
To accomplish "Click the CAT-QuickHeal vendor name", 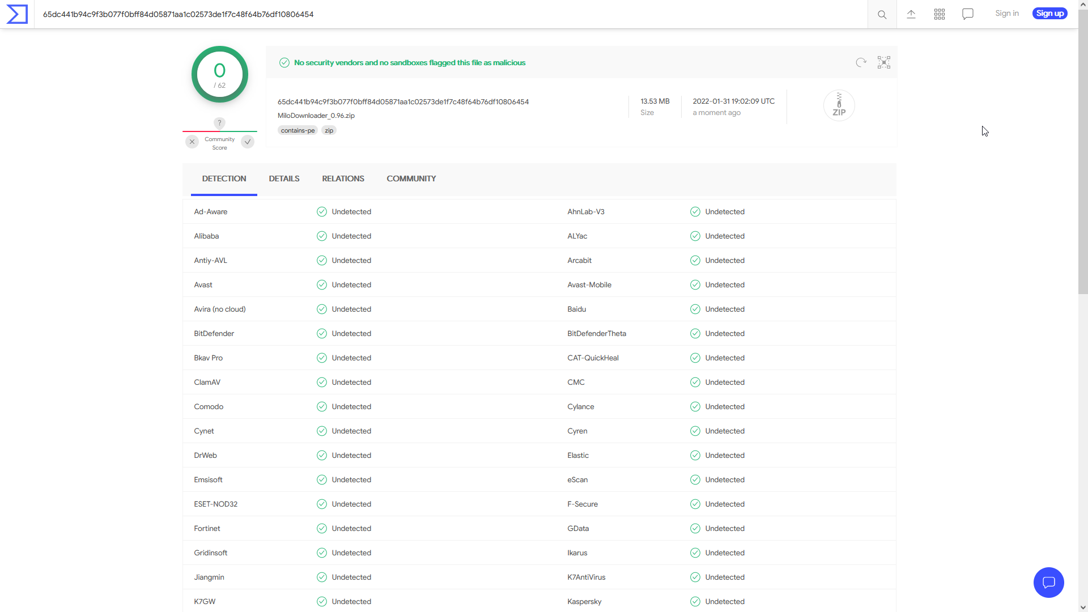I will pyautogui.click(x=593, y=358).
